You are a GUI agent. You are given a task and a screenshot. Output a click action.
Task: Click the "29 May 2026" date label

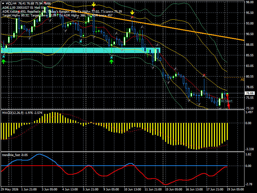10,189
